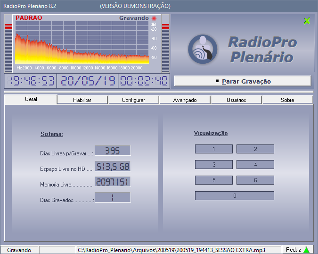Pick Visualização button 6

click(x=255, y=180)
